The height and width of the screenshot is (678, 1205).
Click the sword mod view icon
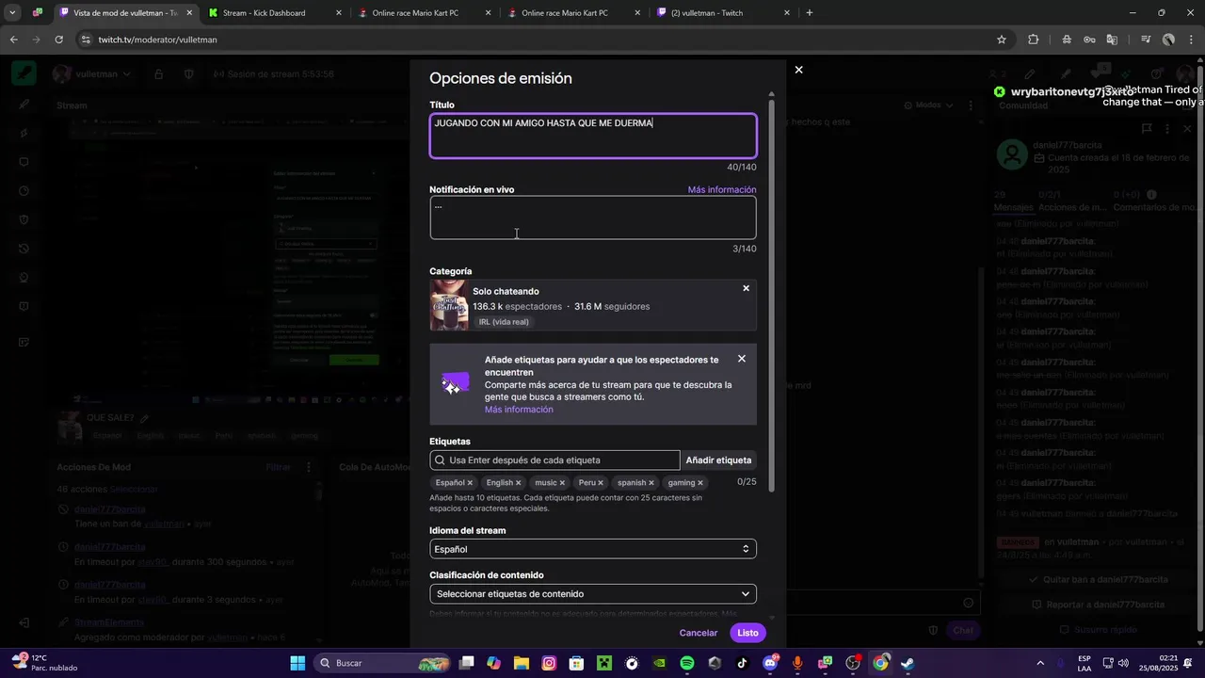click(24, 73)
